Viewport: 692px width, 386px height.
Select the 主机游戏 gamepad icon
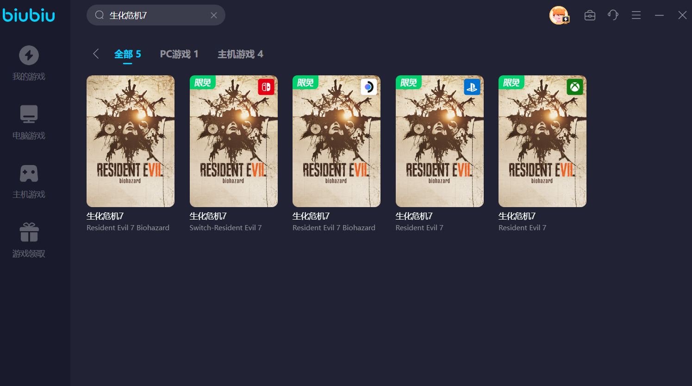29,173
